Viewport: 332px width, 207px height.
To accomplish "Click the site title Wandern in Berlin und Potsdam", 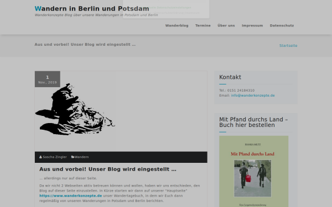I will point(92,9).
